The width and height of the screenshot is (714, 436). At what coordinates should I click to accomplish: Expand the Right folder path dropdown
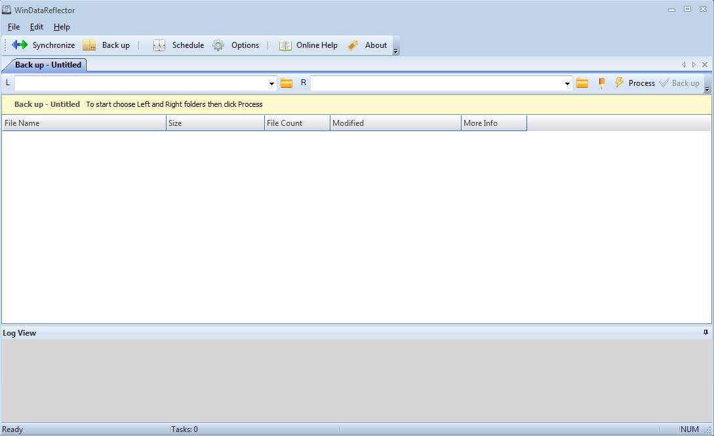point(567,83)
